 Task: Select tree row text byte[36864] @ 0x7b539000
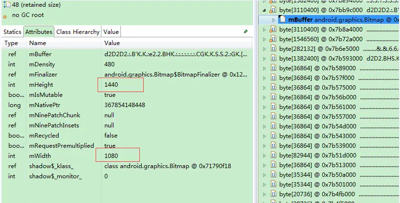tap(317, 146)
